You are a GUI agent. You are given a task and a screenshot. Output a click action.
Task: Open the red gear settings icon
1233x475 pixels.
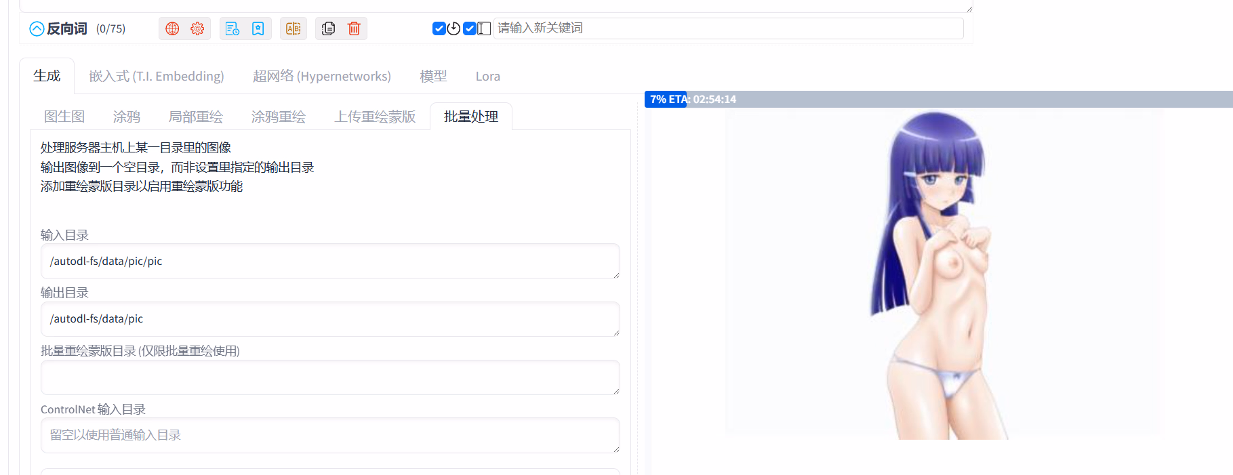[x=197, y=28]
